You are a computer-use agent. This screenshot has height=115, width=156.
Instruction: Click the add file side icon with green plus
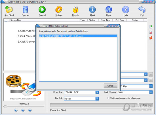point(151,27)
